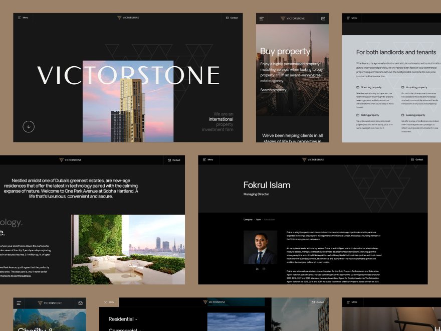The image size is (441, 331).
Task: Select Commercial in the navigation menu
Action: pos(123,329)
